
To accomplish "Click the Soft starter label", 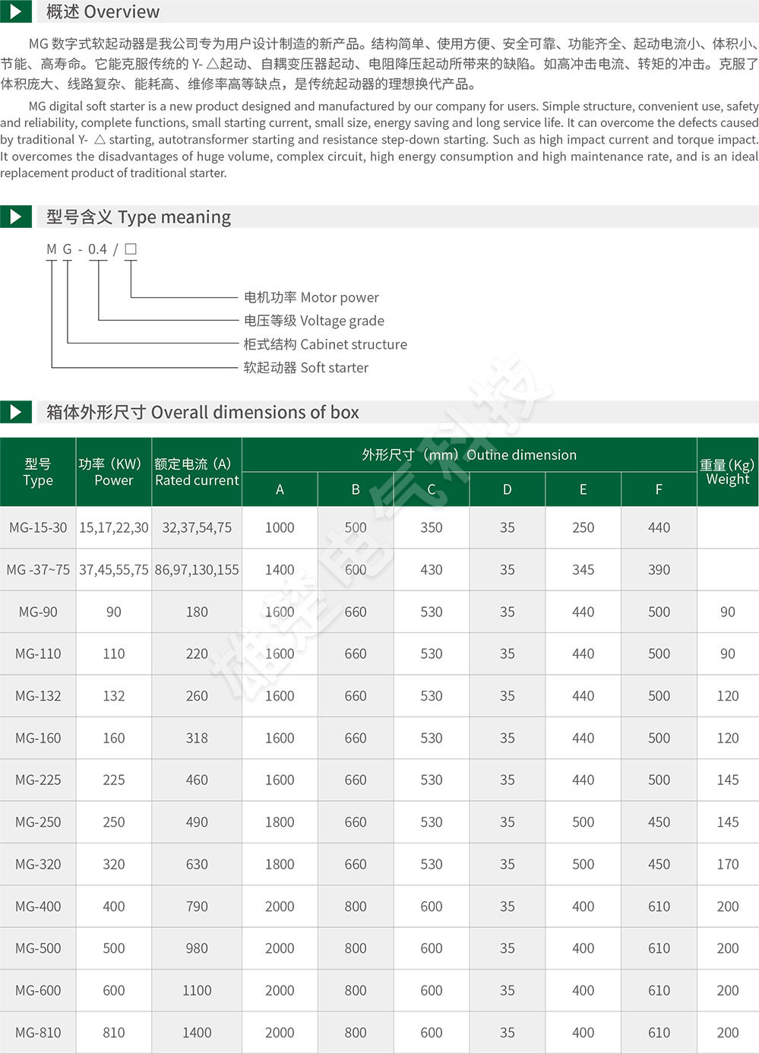I will coord(305,368).
